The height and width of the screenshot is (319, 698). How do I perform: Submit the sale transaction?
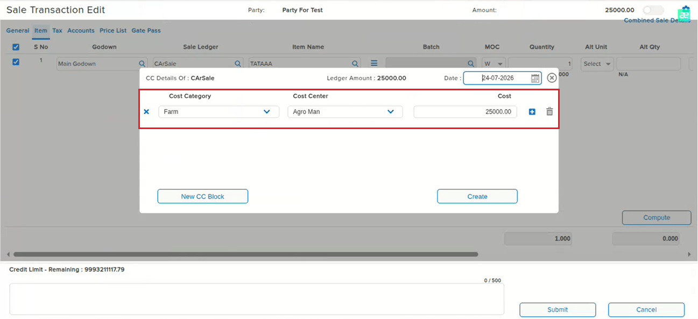point(558,309)
